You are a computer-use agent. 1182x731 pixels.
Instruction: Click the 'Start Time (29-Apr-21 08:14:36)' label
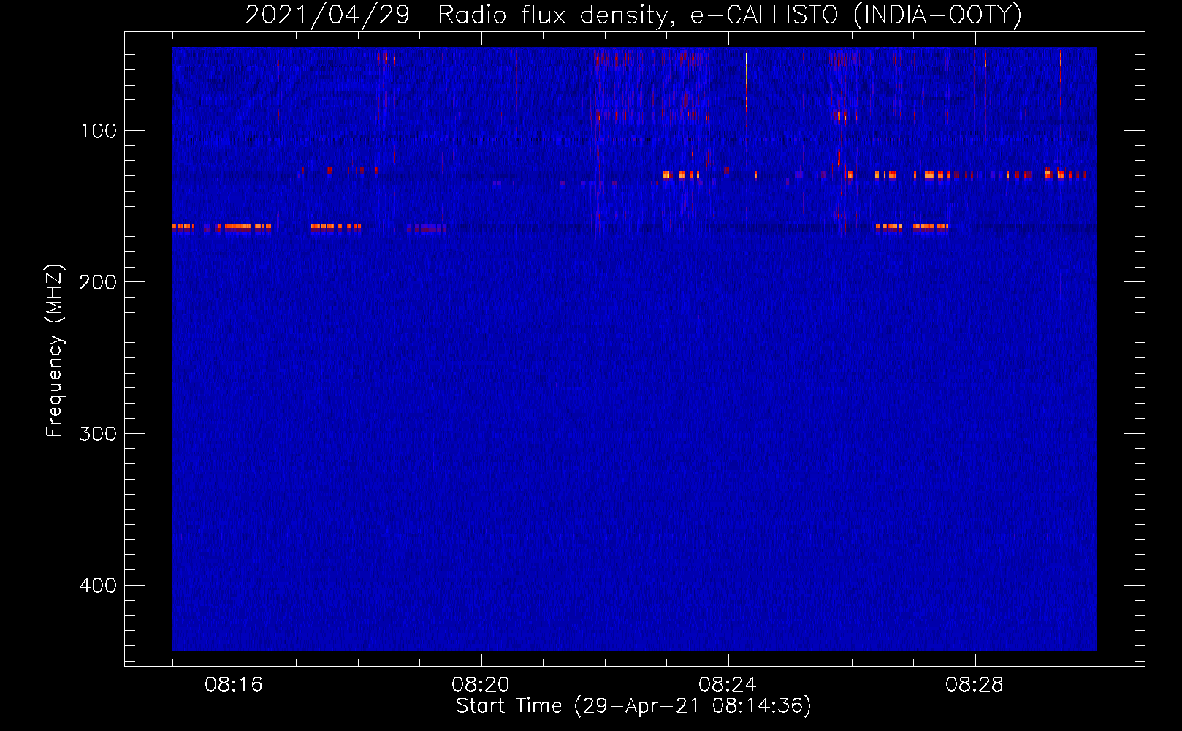click(633, 706)
